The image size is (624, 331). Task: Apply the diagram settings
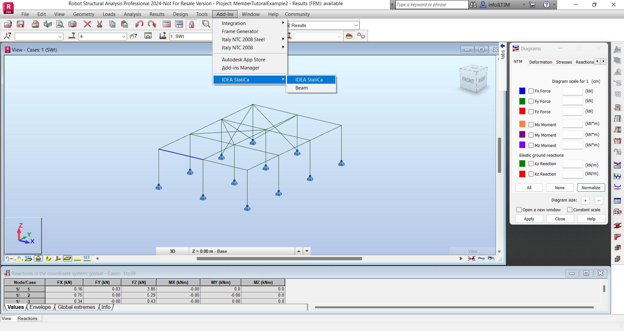[529, 219]
